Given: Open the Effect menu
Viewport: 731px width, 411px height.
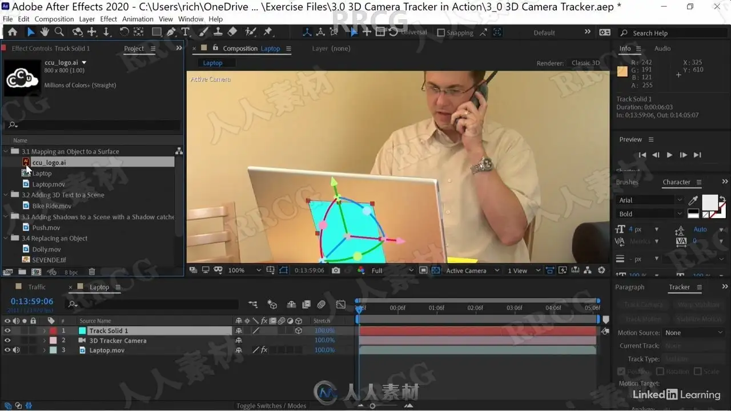Looking at the screenshot, I should tap(109, 19).
